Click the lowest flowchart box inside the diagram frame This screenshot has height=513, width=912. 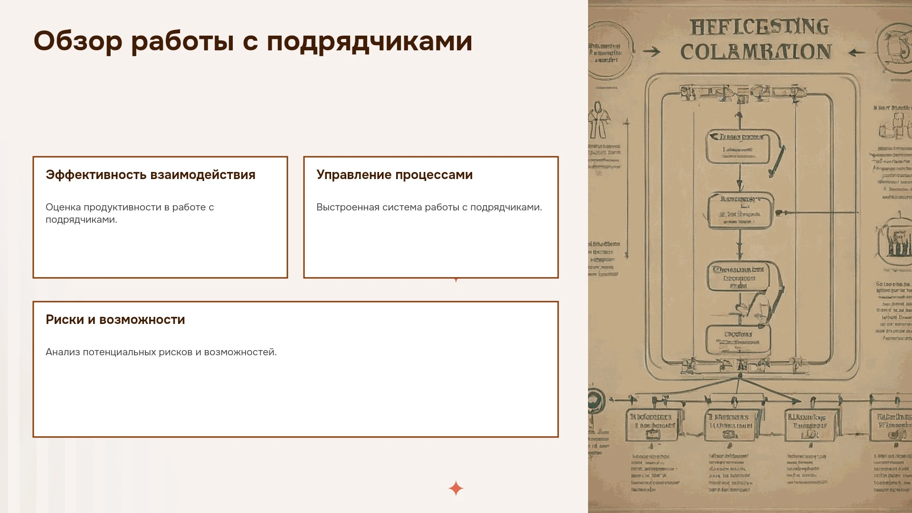[x=739, y=340]
